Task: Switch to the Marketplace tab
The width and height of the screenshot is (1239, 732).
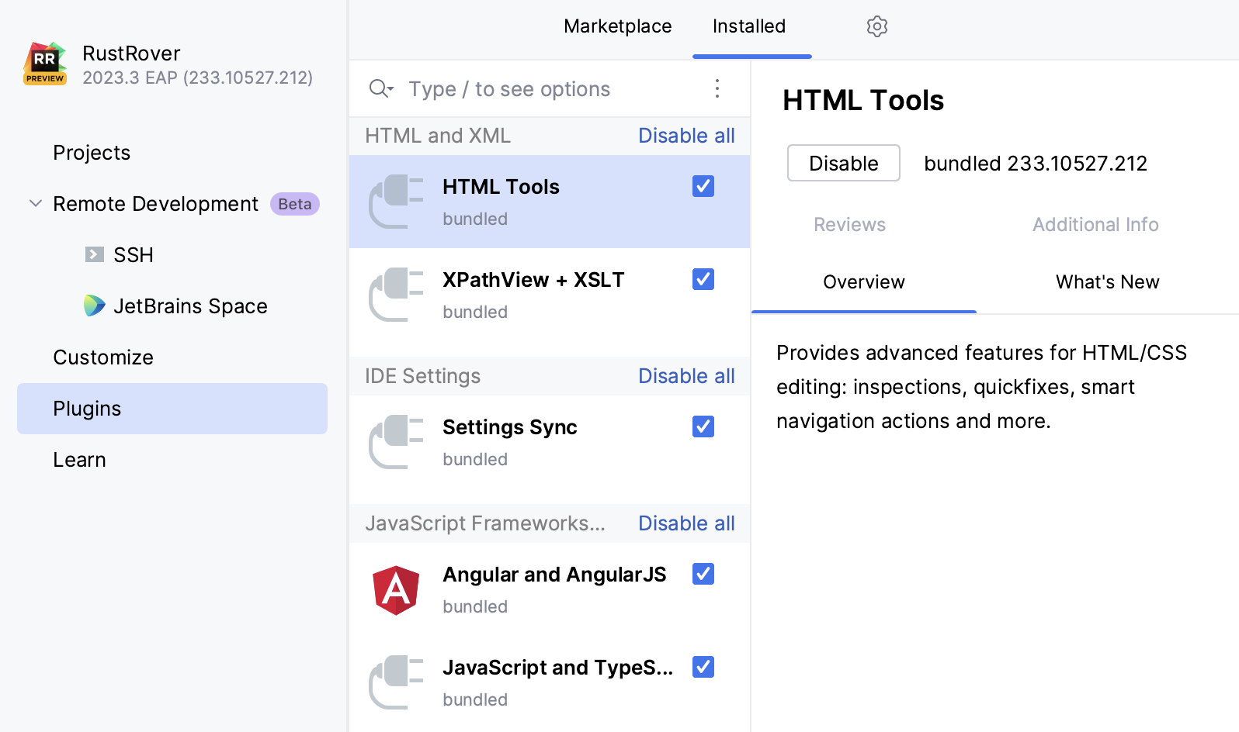Action: (617, 26)
